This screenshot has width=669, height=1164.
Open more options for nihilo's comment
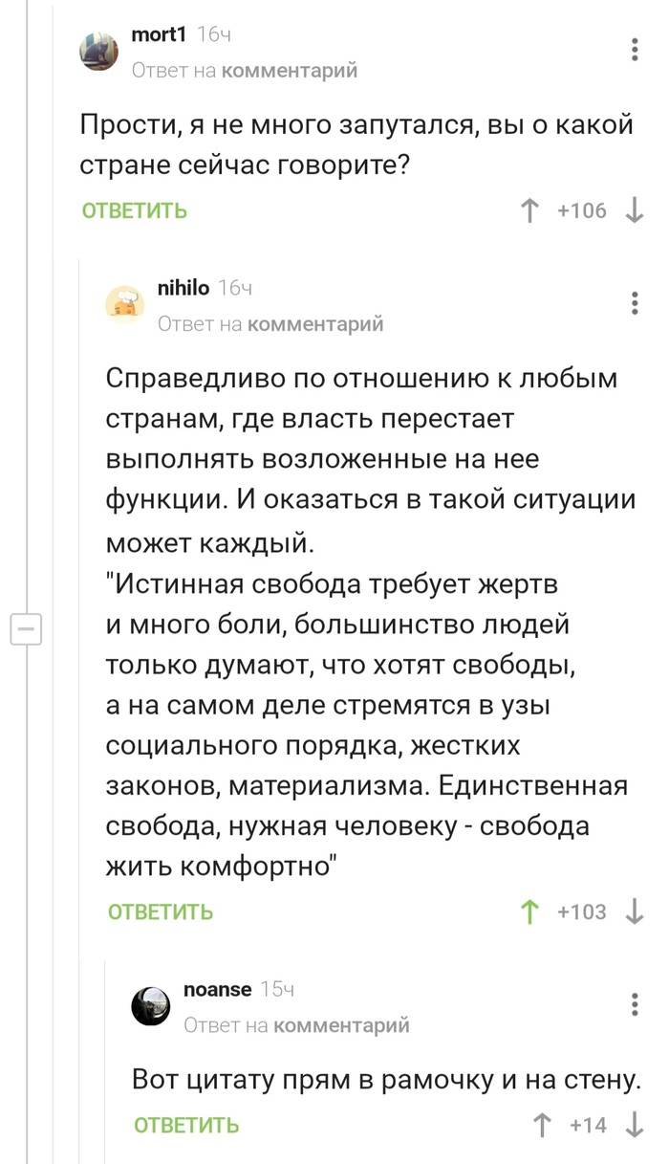636,303
